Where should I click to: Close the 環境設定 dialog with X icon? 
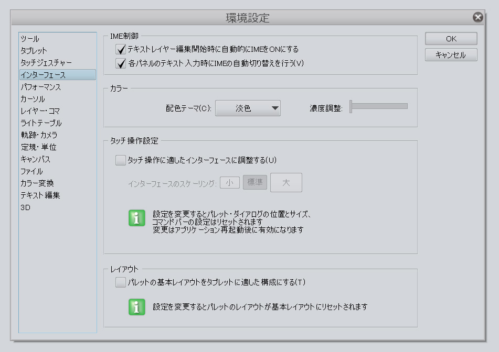pyautogui.click(x=477, y=17)
